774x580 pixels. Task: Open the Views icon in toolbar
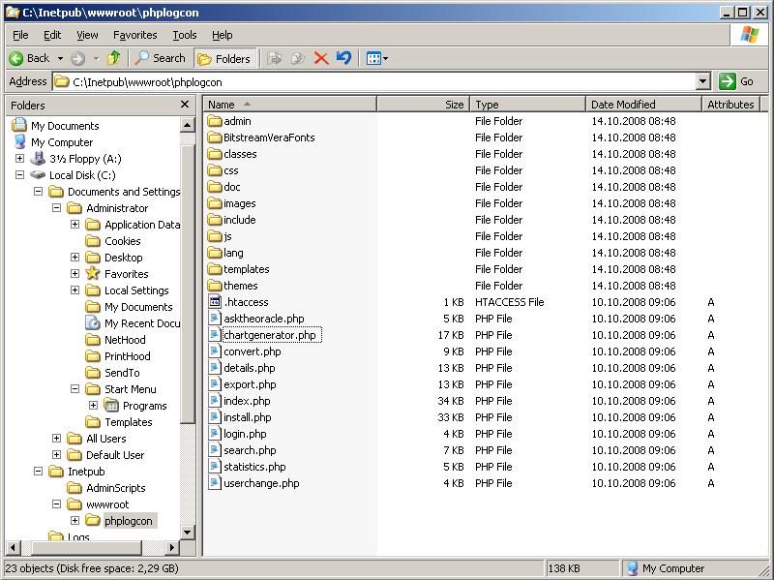[373, 59]
